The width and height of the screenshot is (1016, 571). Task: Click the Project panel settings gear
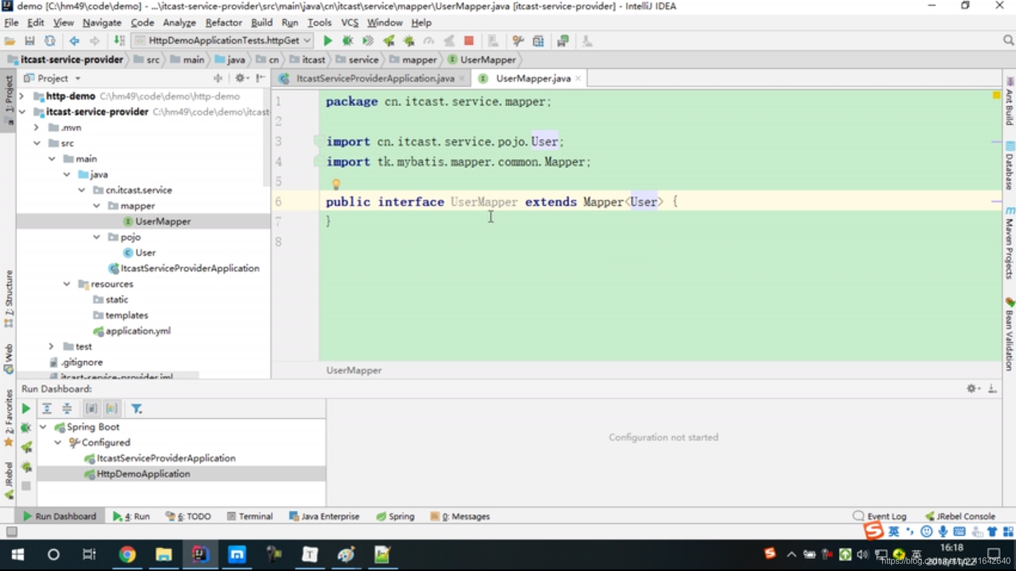(x=241, y=78)
